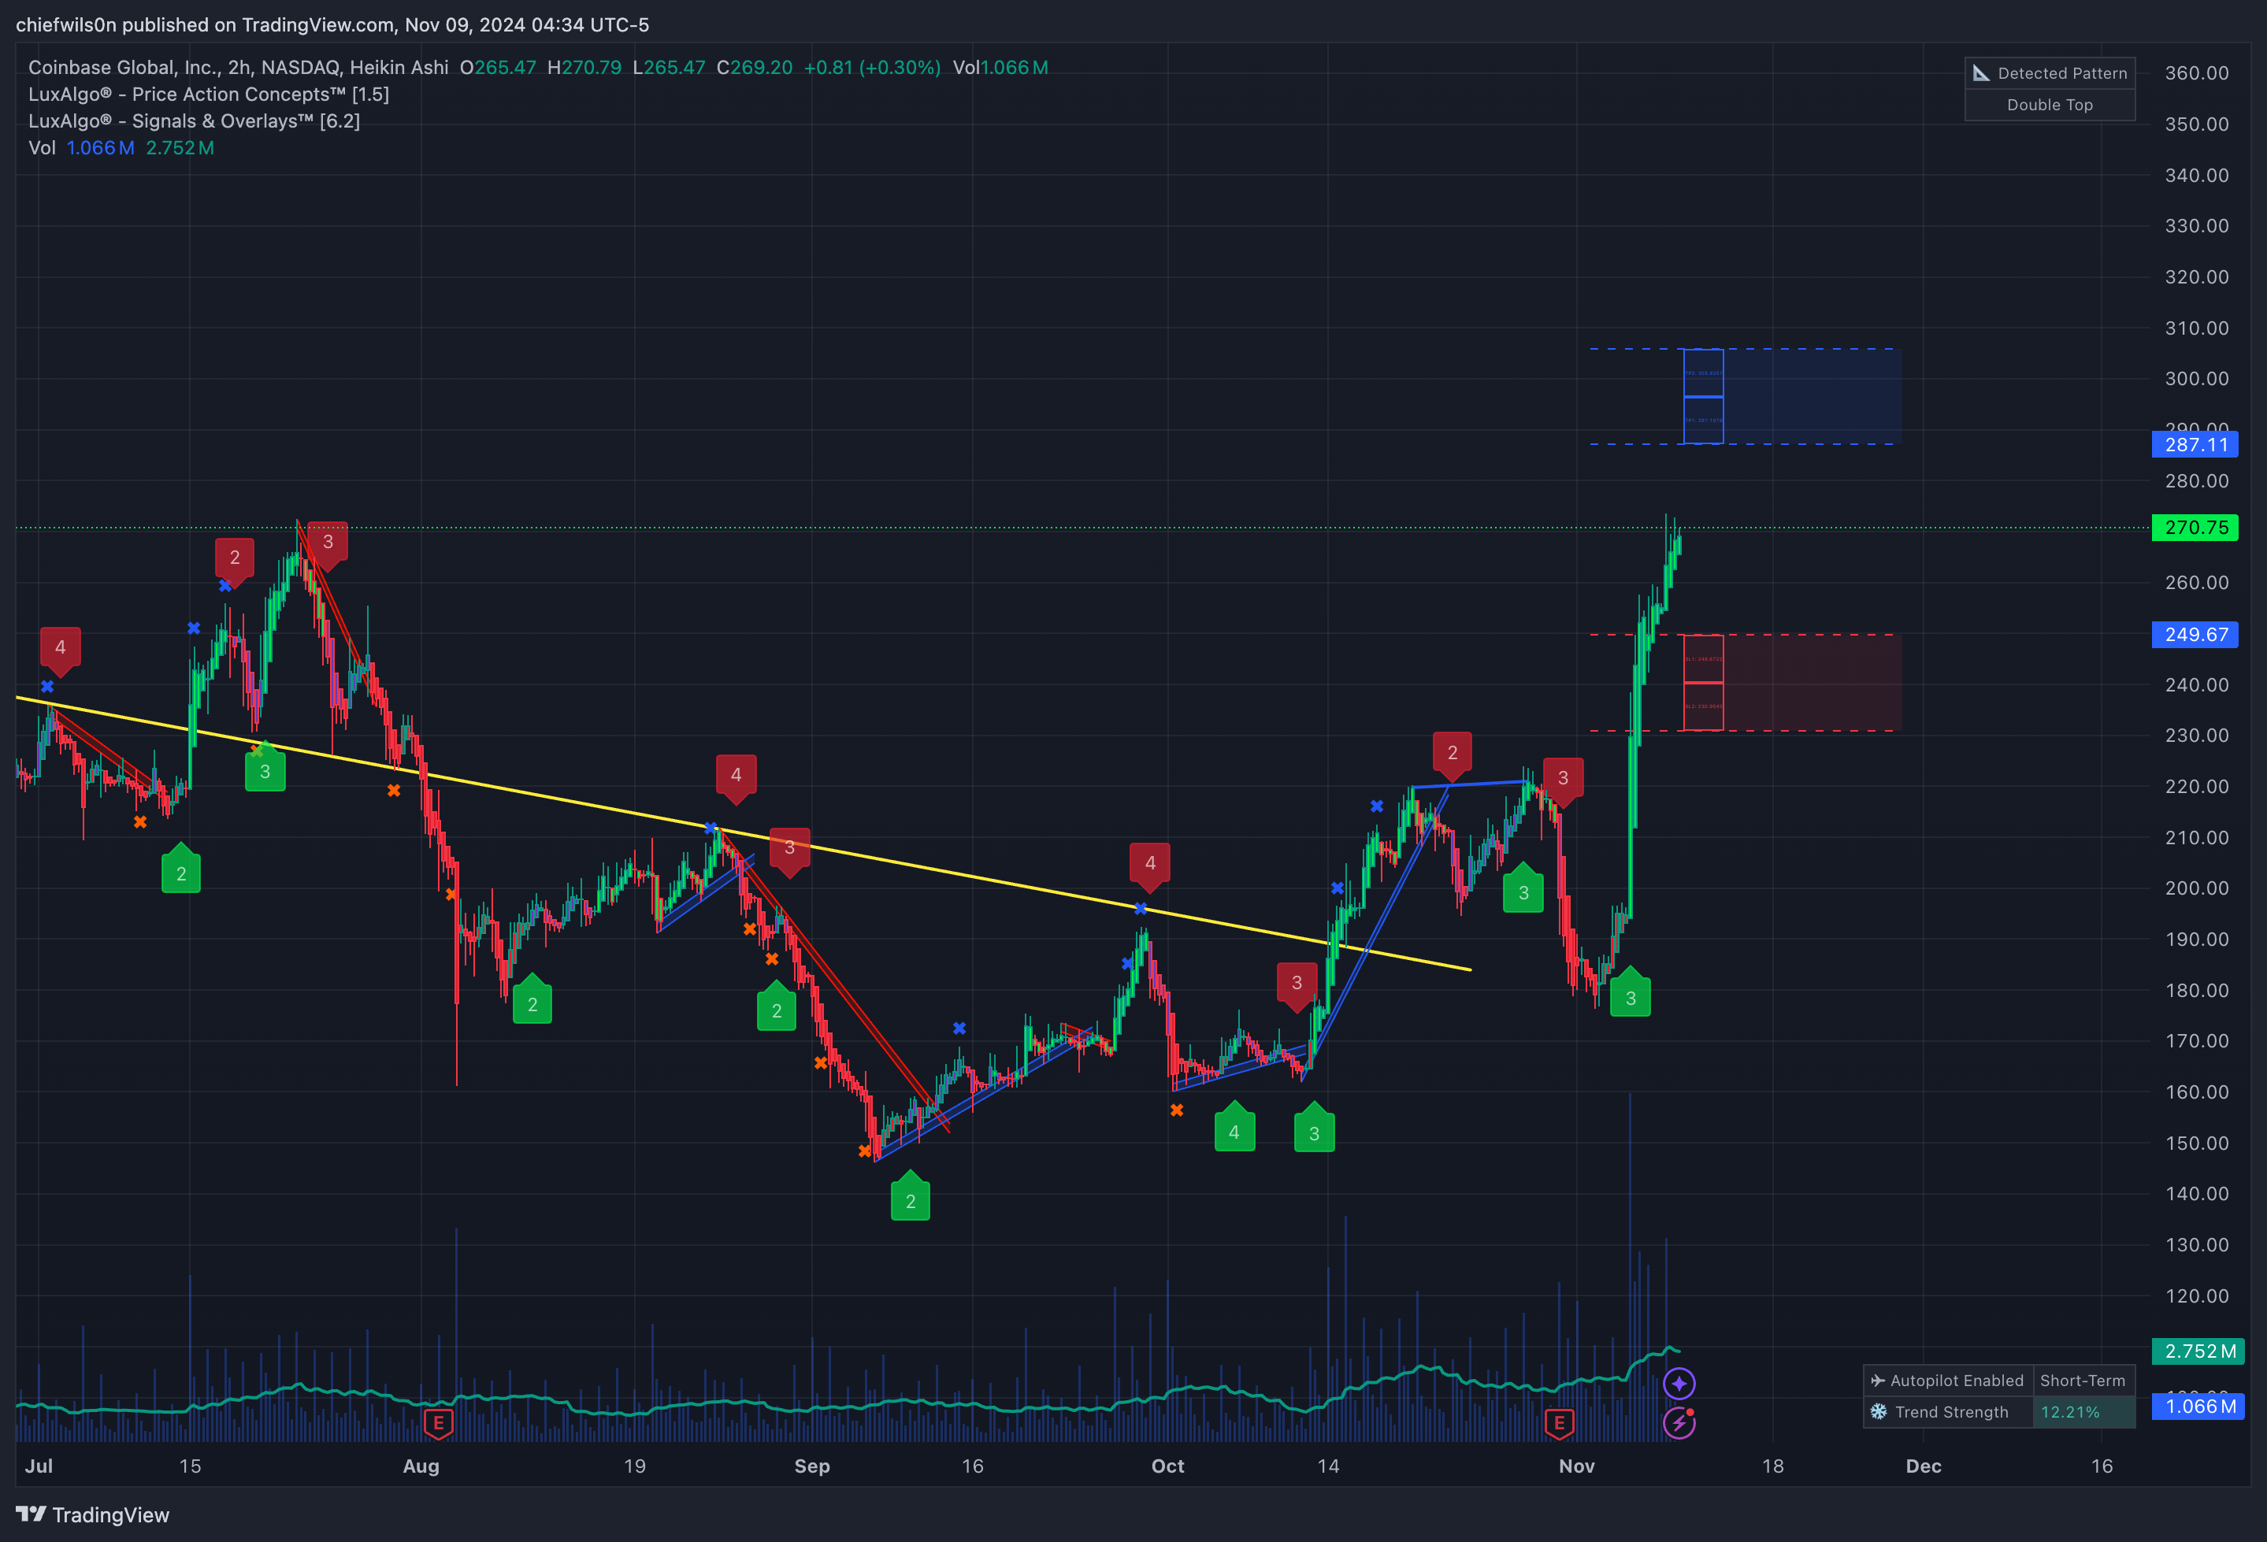
Task: Click the 150.00 price axis label
Action: tap(2197, 1142)
